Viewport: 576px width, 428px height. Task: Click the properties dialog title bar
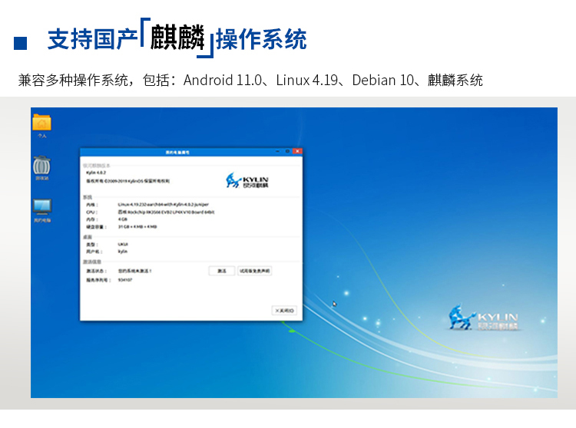coord(178,152)
